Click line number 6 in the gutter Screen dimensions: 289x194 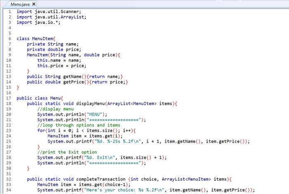(x=10, y=39)
